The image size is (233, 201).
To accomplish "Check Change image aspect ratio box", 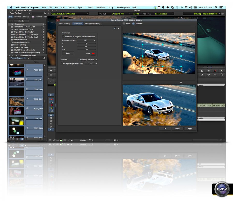I will [x=62, y=64].
